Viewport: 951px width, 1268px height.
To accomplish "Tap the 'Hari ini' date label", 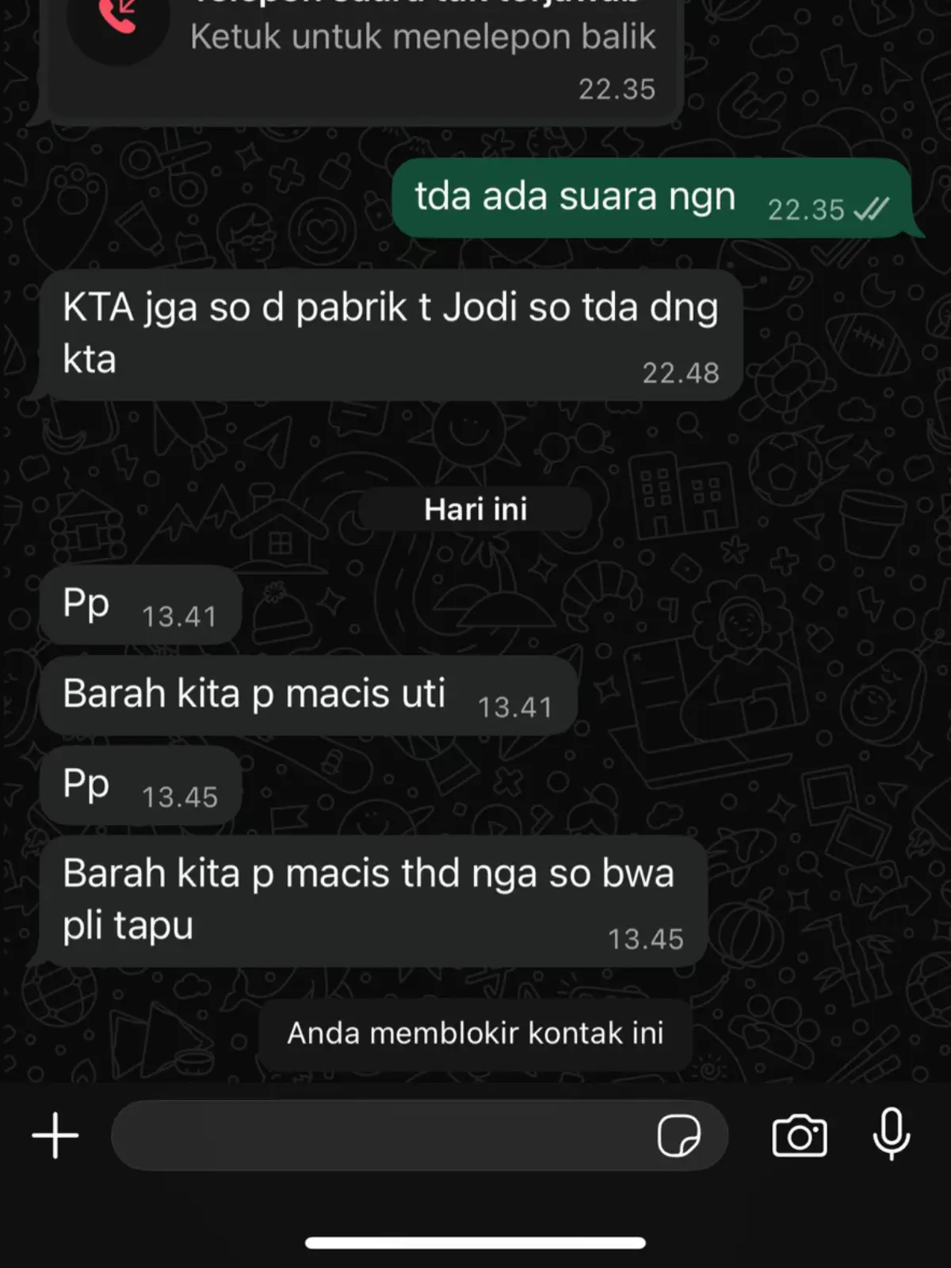I will click(475, 509).
